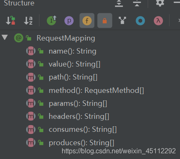Toggle Show Anonymous Classes circle
The width and height of the screenshot is (180, 159).
coord(140,21)
